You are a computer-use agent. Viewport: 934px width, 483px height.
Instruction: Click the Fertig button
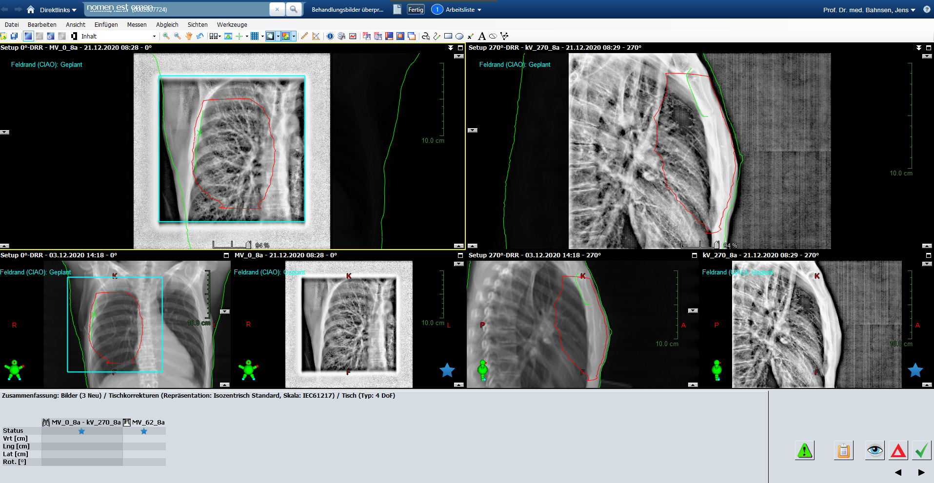click(x=416, y=10)
